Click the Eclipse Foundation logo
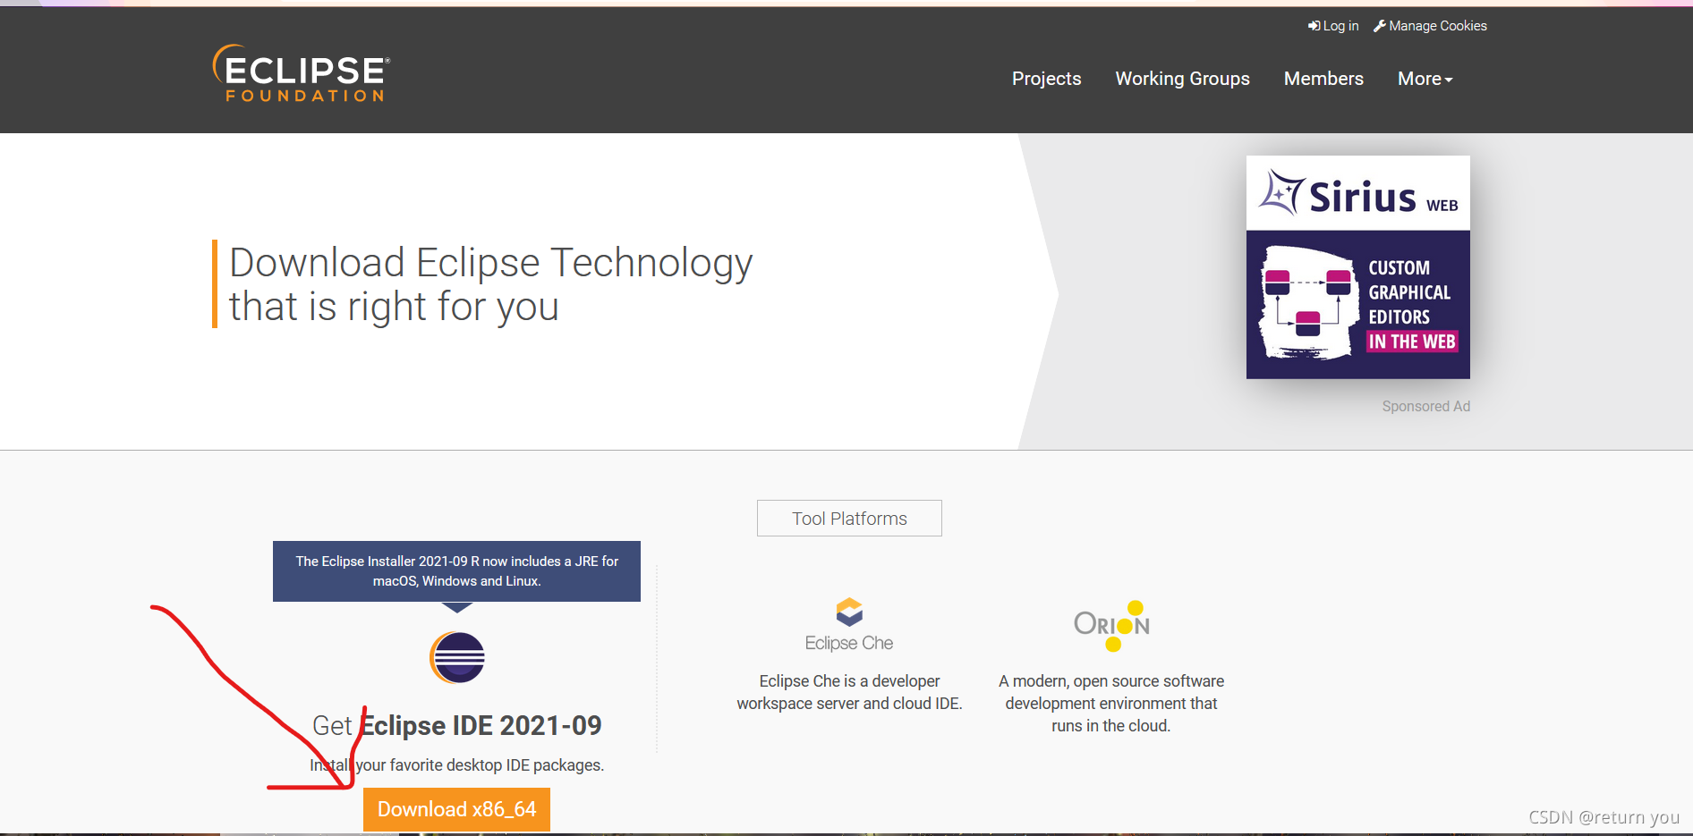 point(302,73)
